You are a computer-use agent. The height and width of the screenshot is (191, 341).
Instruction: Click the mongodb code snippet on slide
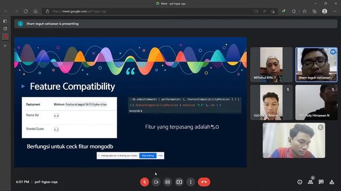point(185,105)
